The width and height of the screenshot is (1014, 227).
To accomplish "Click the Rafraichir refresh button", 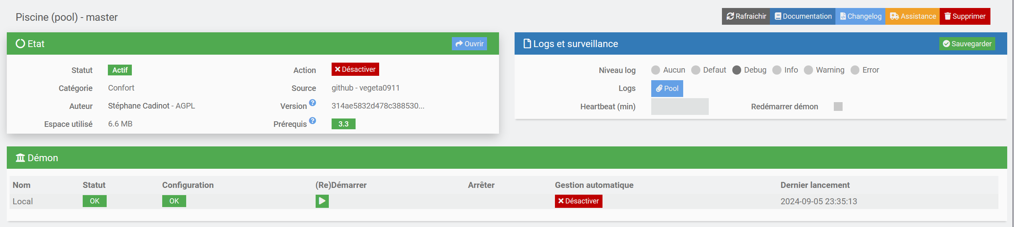I will coord(746,16).
